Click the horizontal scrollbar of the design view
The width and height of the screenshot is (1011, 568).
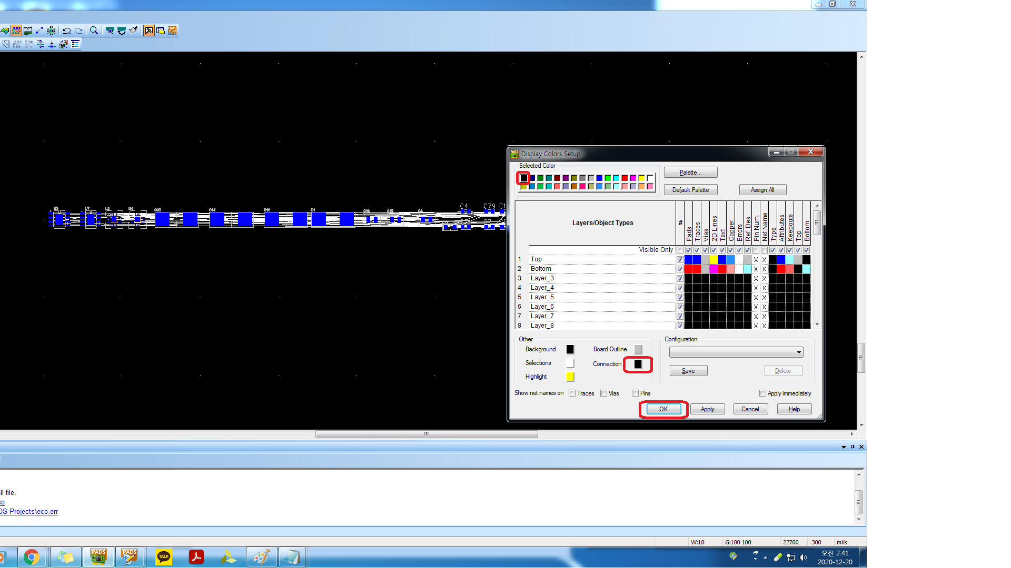pos(427,434)
